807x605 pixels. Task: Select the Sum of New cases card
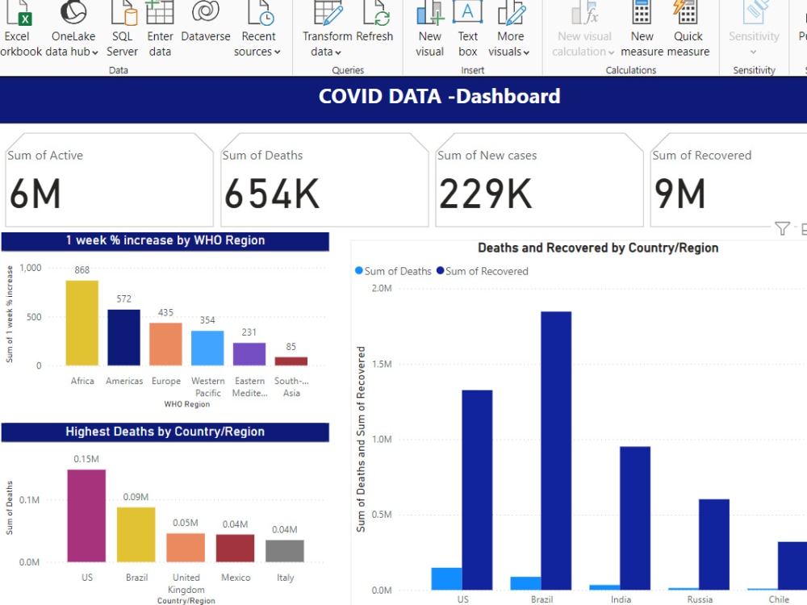click(x=539, y=180)
